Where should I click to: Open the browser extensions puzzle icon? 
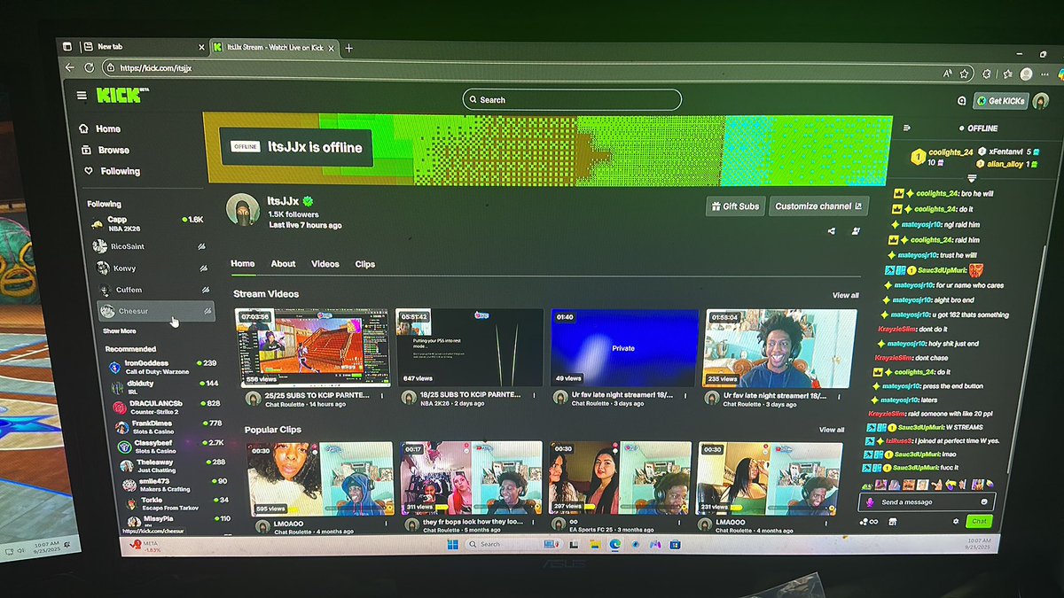[x=987, y=74]
